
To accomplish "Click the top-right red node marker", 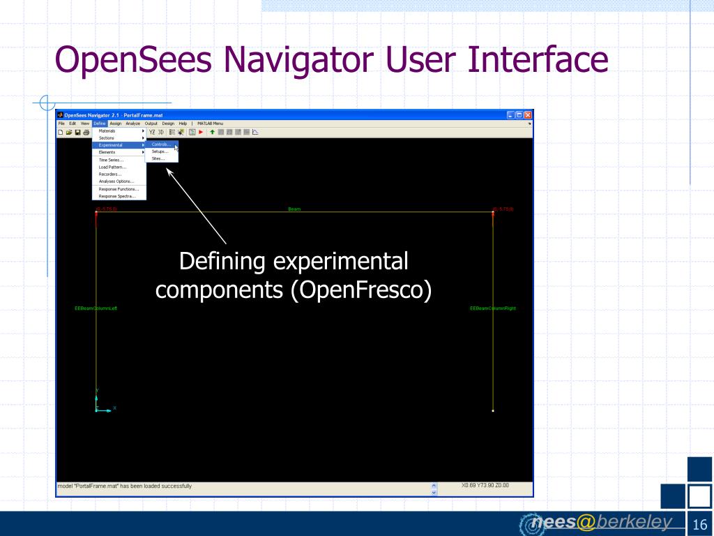I will tap(493, 212).
